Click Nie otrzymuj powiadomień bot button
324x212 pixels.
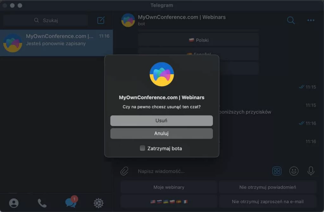point(268,187)
